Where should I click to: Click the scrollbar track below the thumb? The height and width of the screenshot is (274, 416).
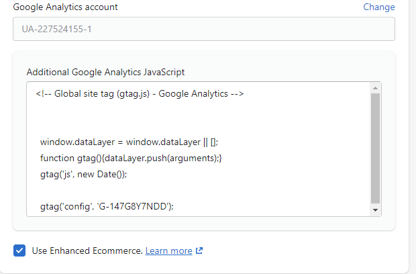pyautogui.click(x=375, y=204)
